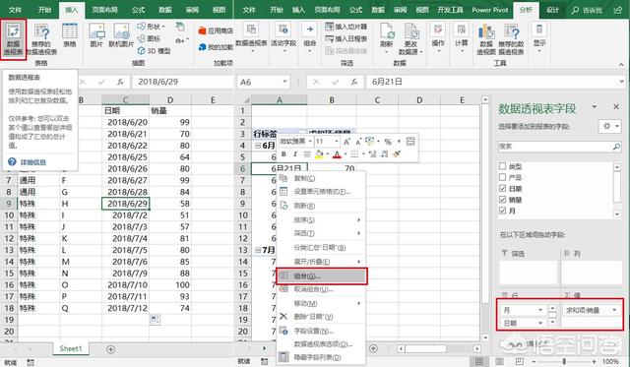Viewport: 630px width, 367px height.
Task: Select the Sheet1 tab
Action: [71, 349]
